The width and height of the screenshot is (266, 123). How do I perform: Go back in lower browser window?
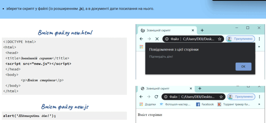141,97
